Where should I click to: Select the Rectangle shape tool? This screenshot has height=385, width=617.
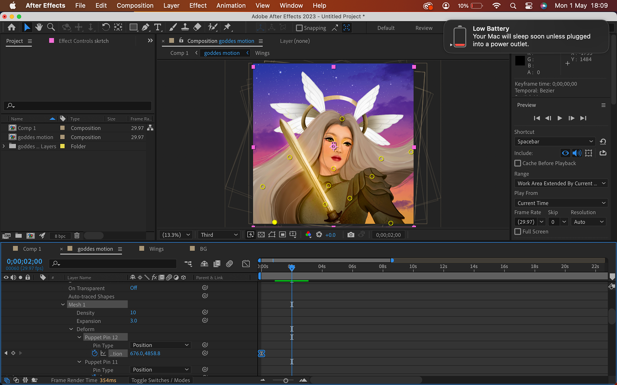tap(133, 28)
